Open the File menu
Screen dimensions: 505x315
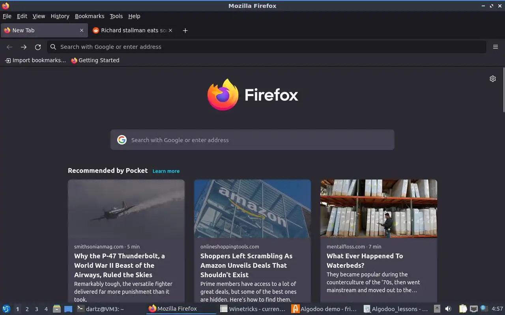(7, 16)
